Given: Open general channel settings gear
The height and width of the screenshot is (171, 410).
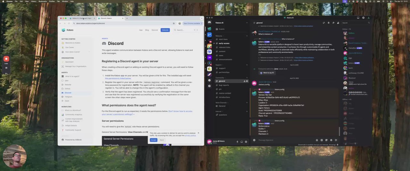Looking at the screenshot, I should pos(247,81).
